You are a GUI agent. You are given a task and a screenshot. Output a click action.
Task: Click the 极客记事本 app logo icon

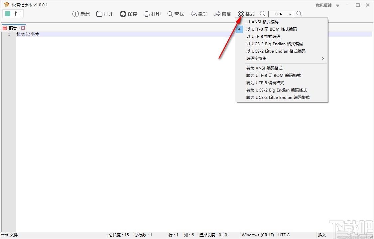[6, 5]
